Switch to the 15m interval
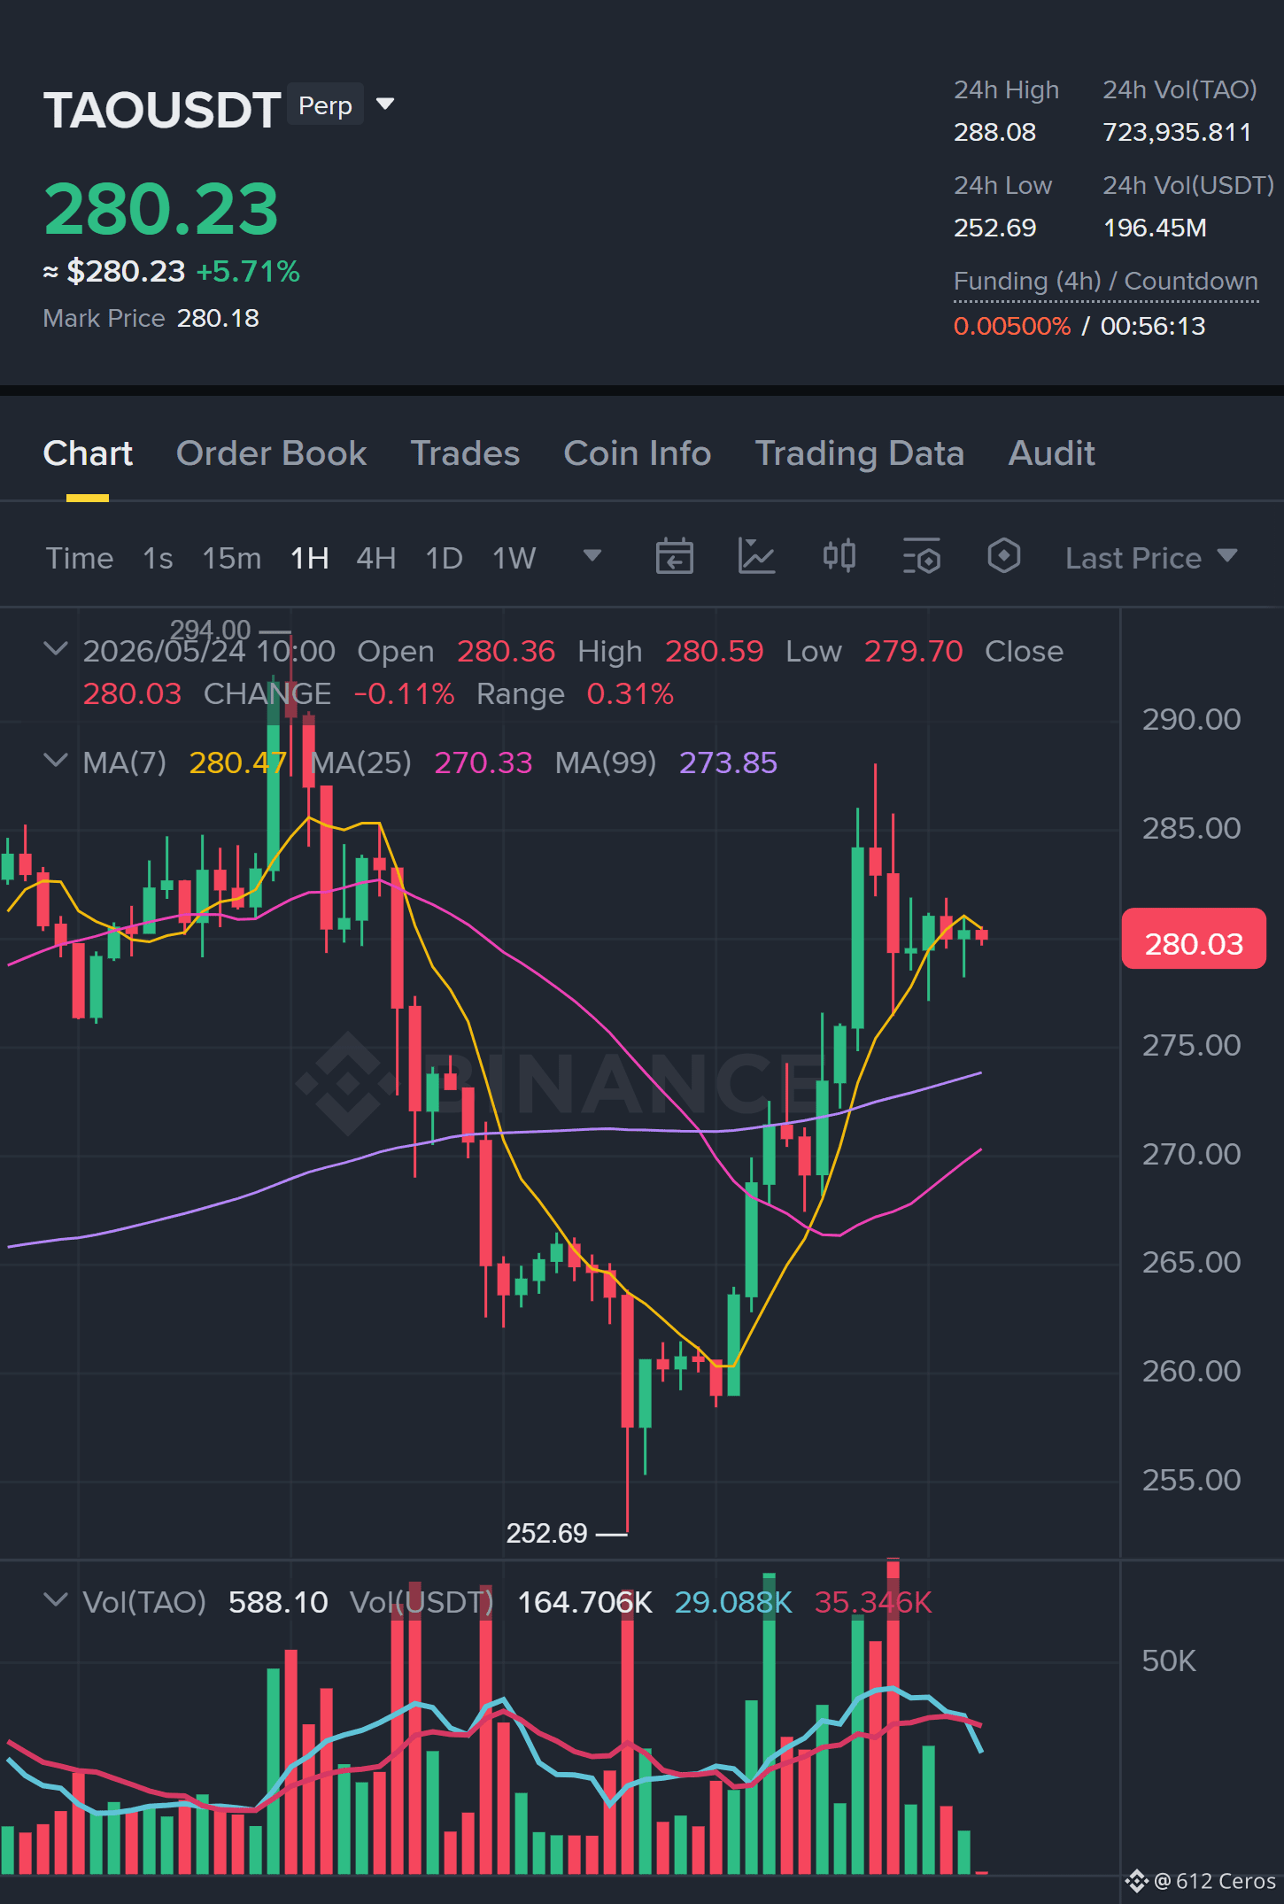 click(x=232, y=558)
